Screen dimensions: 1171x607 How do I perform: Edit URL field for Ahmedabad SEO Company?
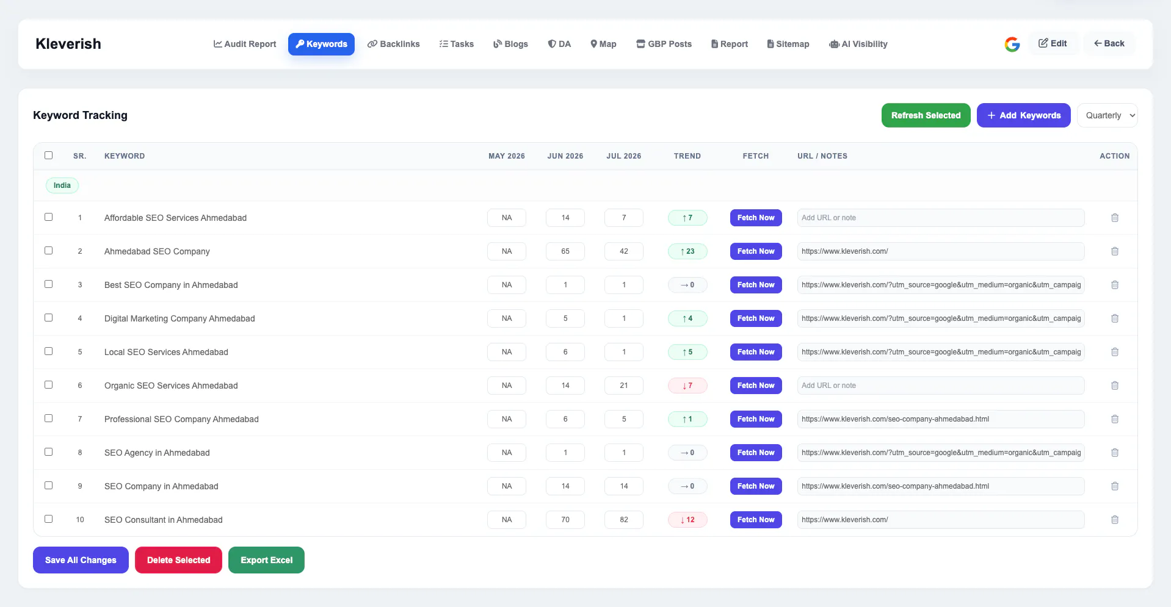tap(941, 251)
